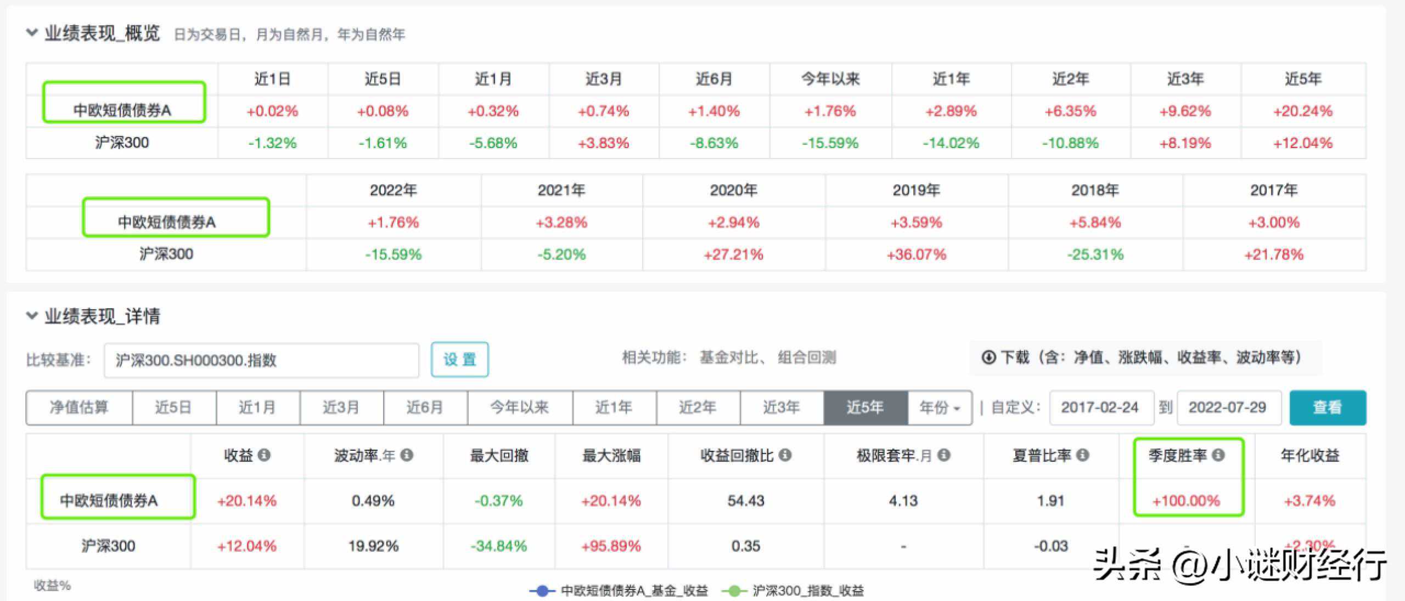Click info icon beside 极限套牢.月
This screenshot has width=1405, height=601.
(x=944, y=455)
